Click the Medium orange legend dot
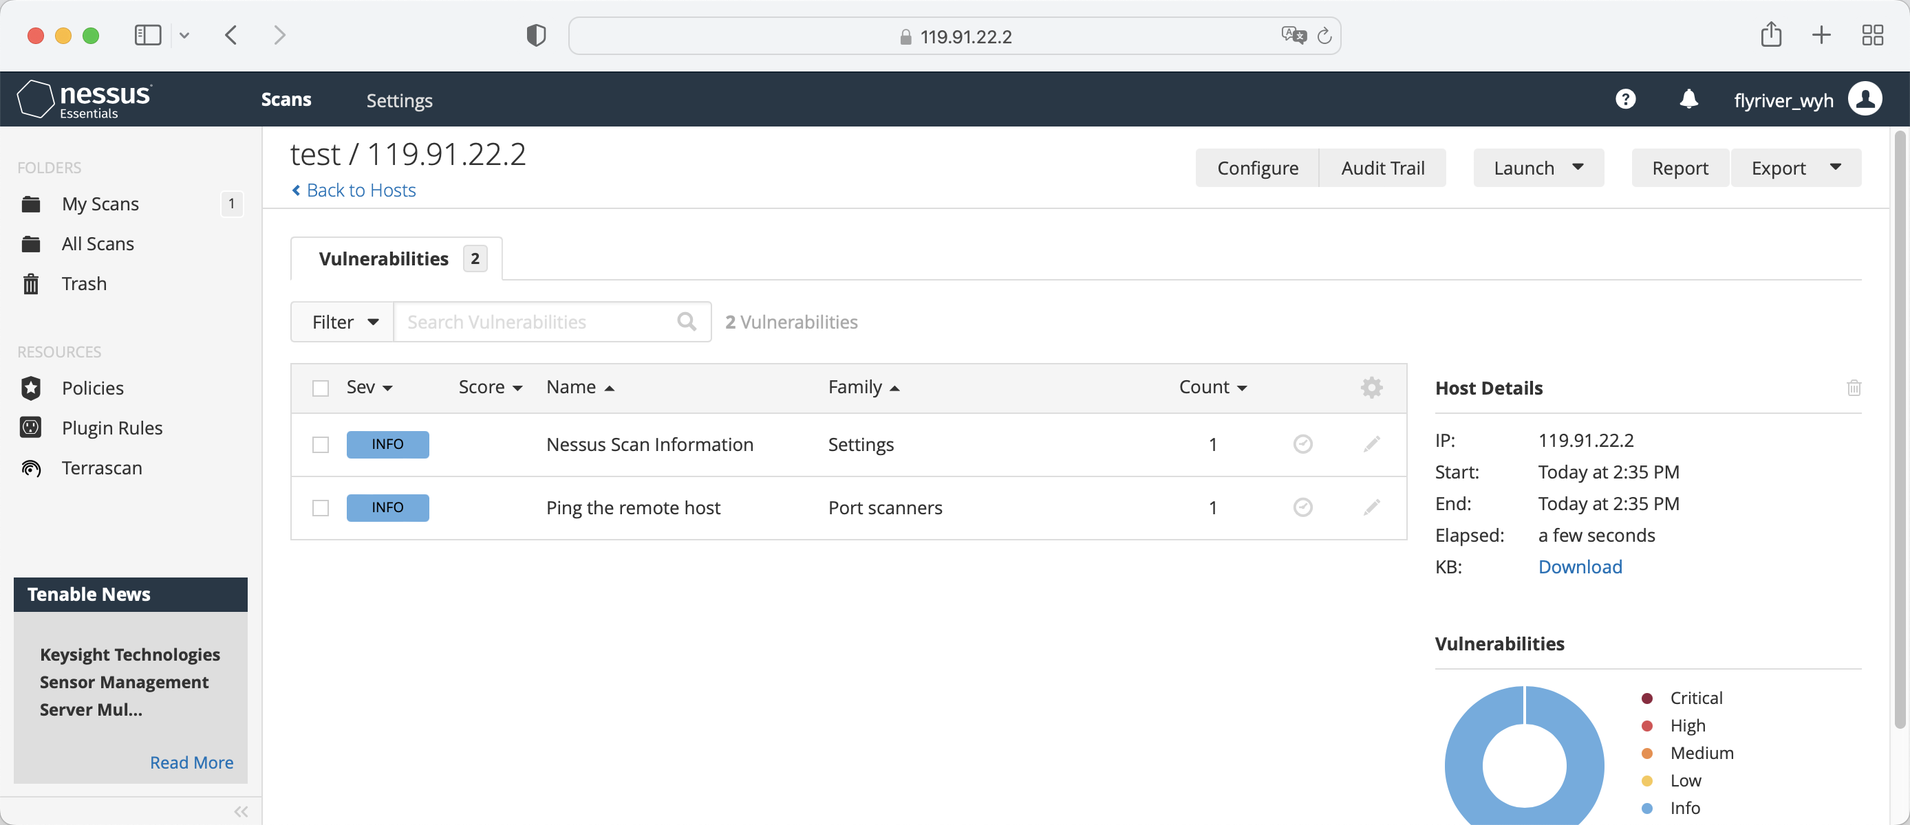 [x=1646, y=753]
